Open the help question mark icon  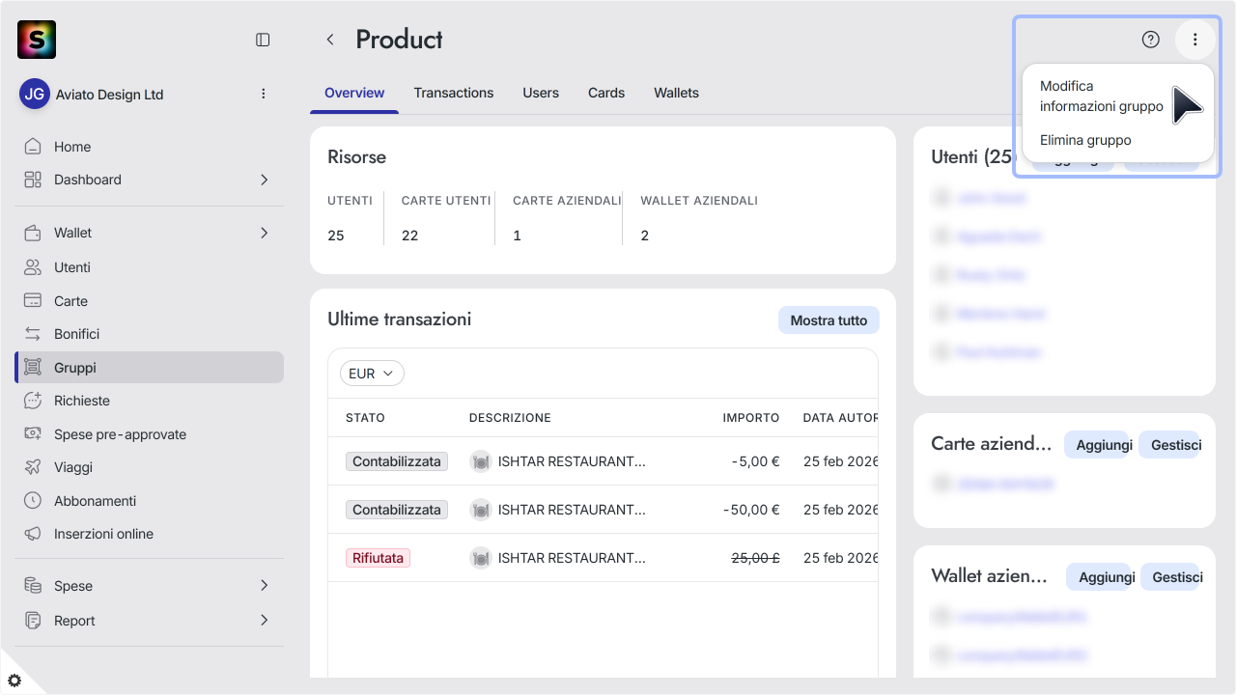1150,40
